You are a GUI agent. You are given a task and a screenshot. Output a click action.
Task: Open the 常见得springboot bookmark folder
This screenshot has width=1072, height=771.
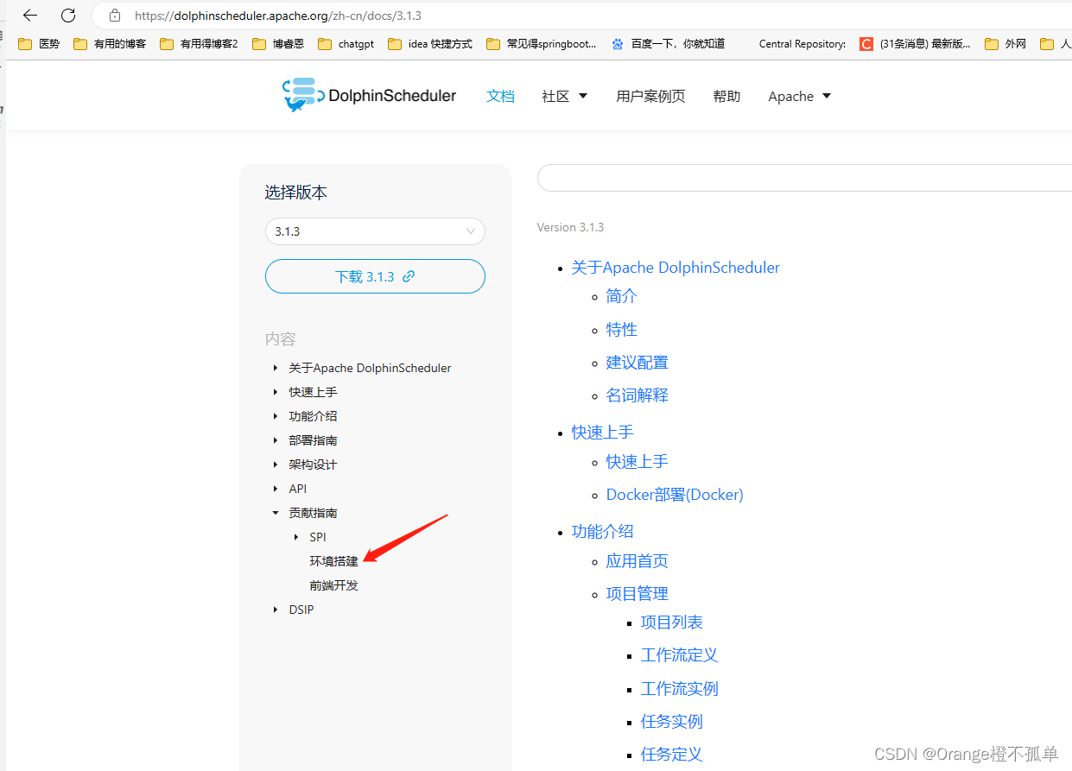pyautogui.click(x=542, y=43)
